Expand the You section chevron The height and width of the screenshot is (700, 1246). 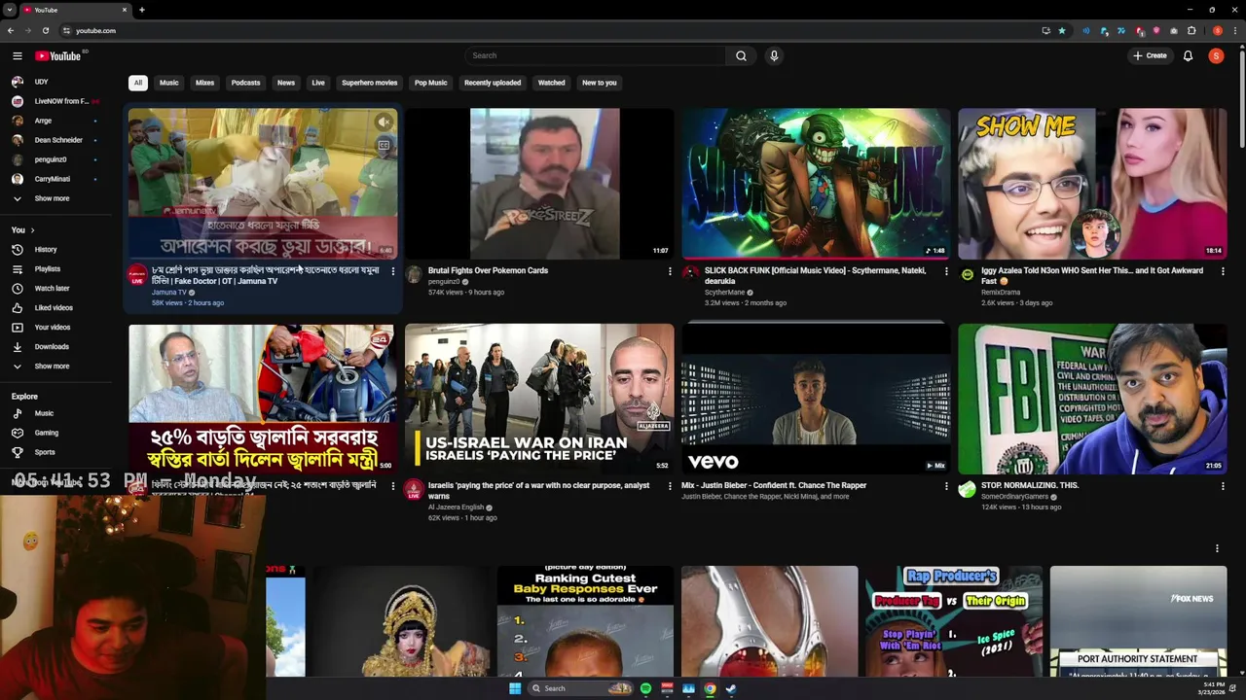pos(32,230)
